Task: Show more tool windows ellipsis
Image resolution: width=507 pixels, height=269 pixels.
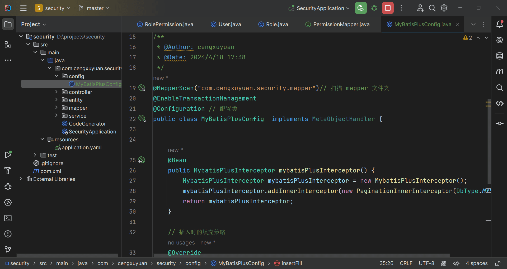Action: (8, 60)
